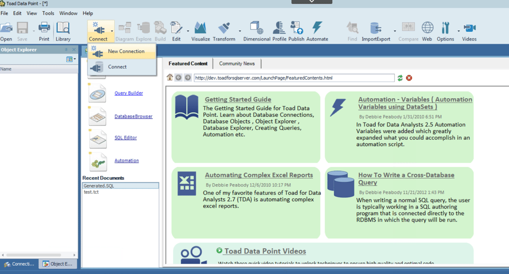Click the browser back arrow

(179, 77)
